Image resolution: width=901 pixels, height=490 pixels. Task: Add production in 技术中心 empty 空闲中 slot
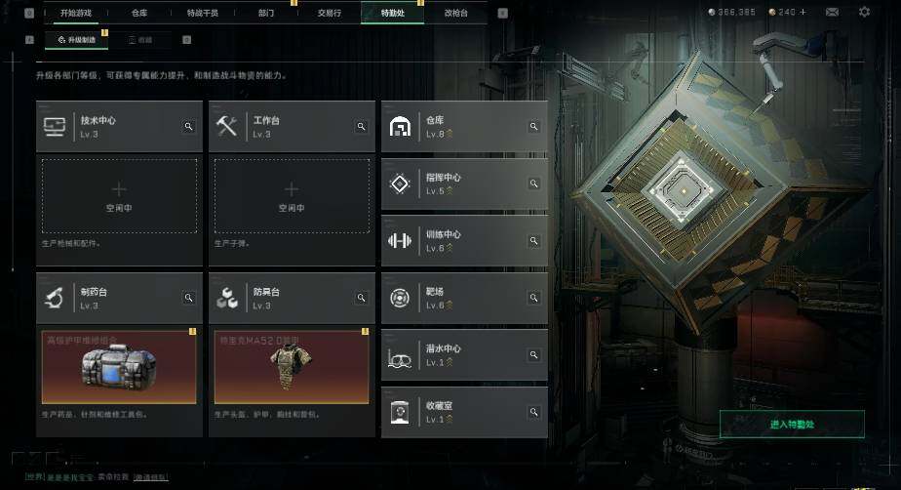coord(119,196)
